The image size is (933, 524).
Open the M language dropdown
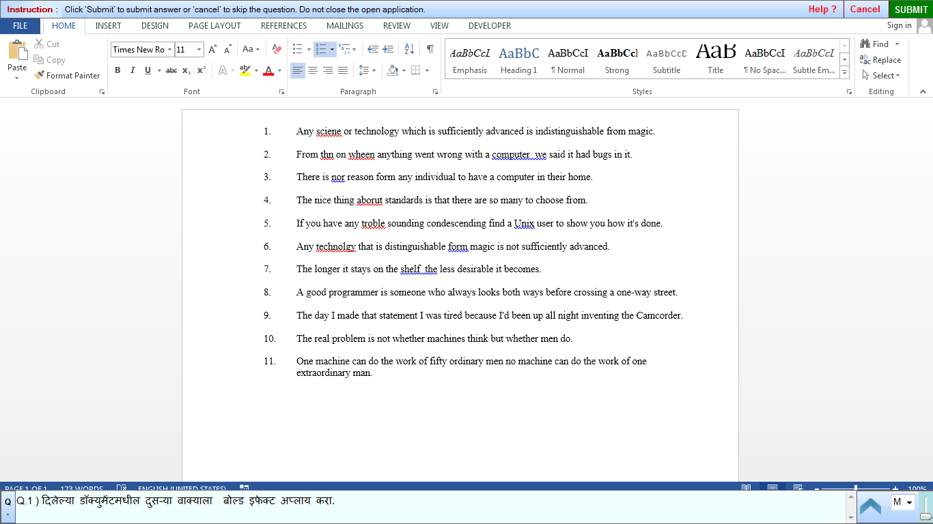903,502
